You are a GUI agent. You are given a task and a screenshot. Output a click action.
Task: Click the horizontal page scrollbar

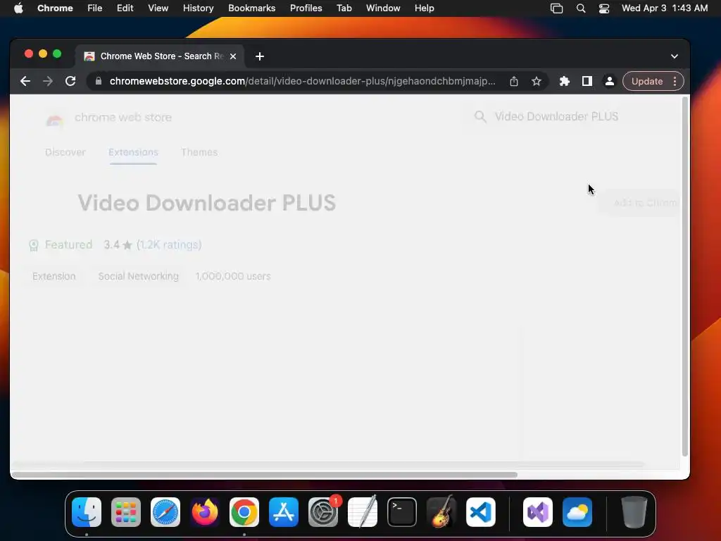coord(265,474)
